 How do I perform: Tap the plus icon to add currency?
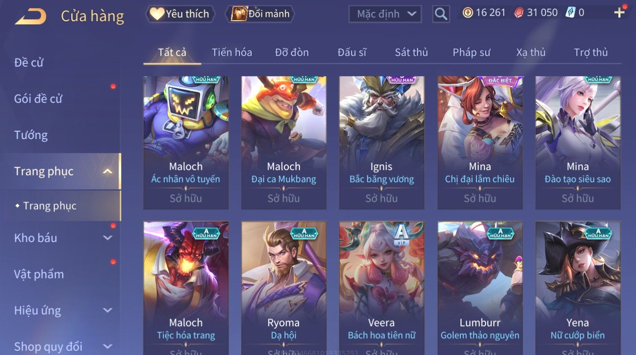(620, 13)
